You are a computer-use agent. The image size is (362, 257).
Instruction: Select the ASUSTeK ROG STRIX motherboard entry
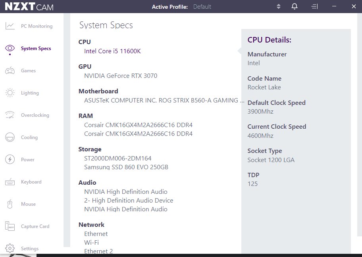coord(164,100)
